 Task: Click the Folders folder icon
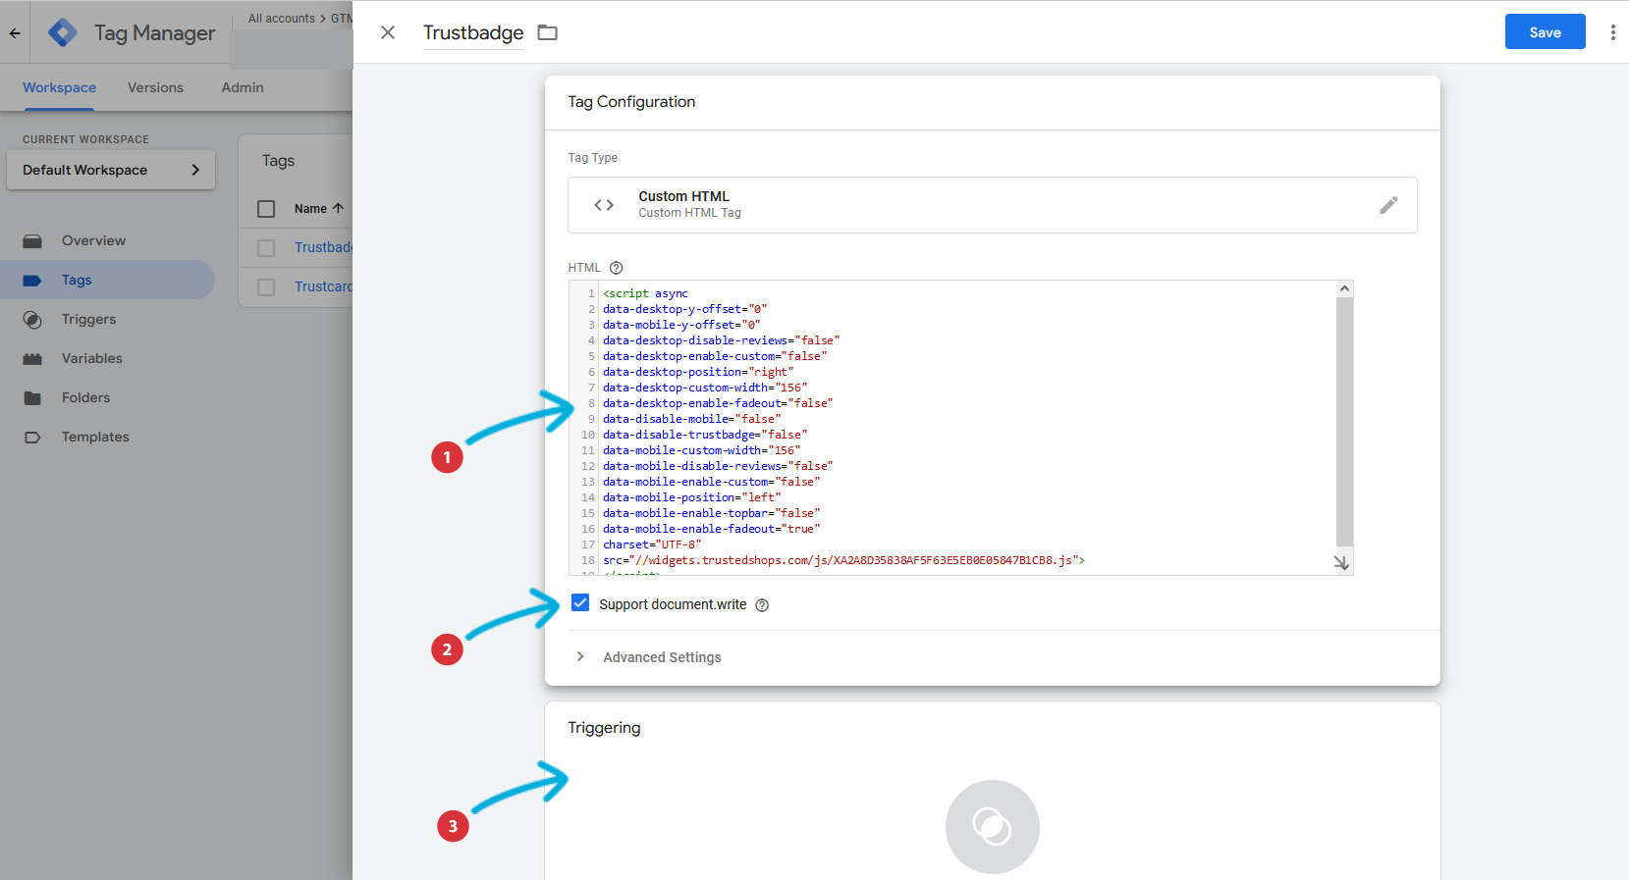pyautogui.click(x=32, y=397)
